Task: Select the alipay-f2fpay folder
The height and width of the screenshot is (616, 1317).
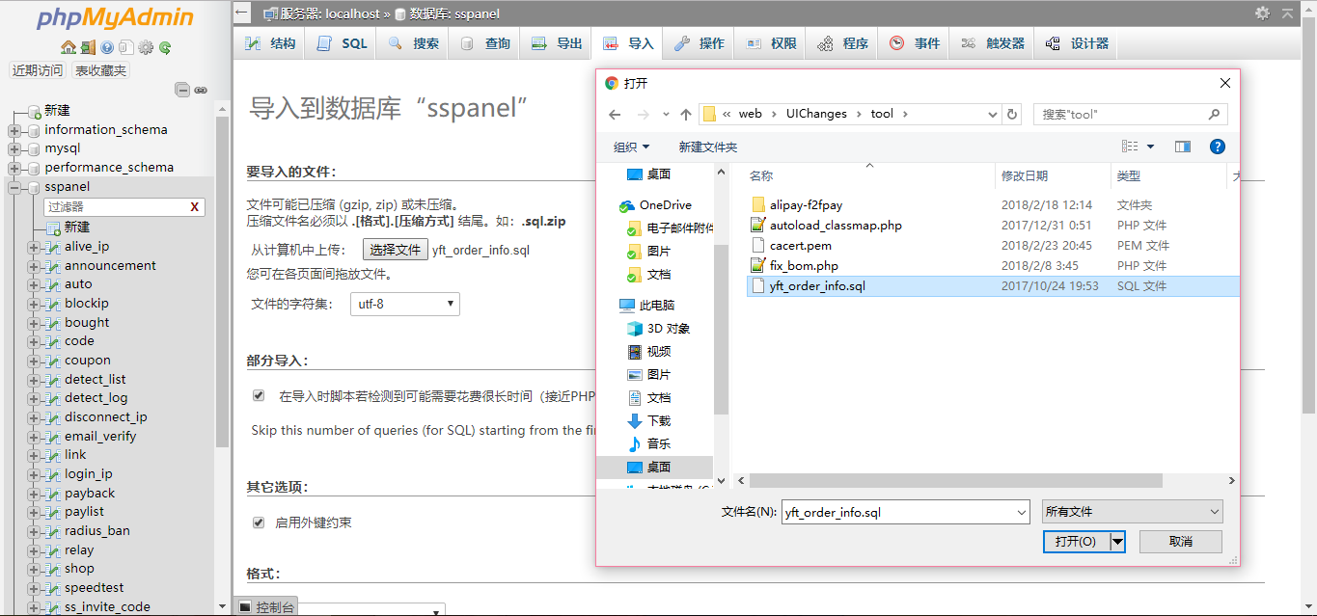Action: click(x=806, y=205)
